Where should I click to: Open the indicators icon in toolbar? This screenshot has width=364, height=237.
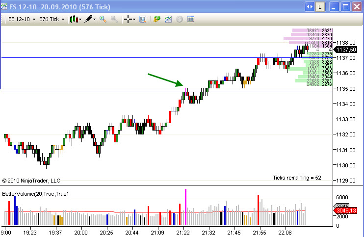168,19
